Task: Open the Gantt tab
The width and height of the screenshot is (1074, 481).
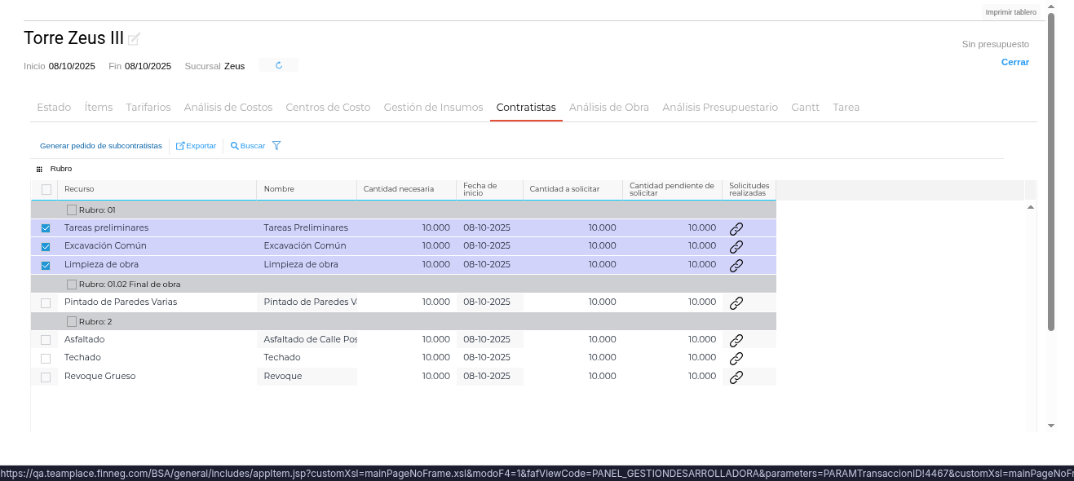Action: 805,108
